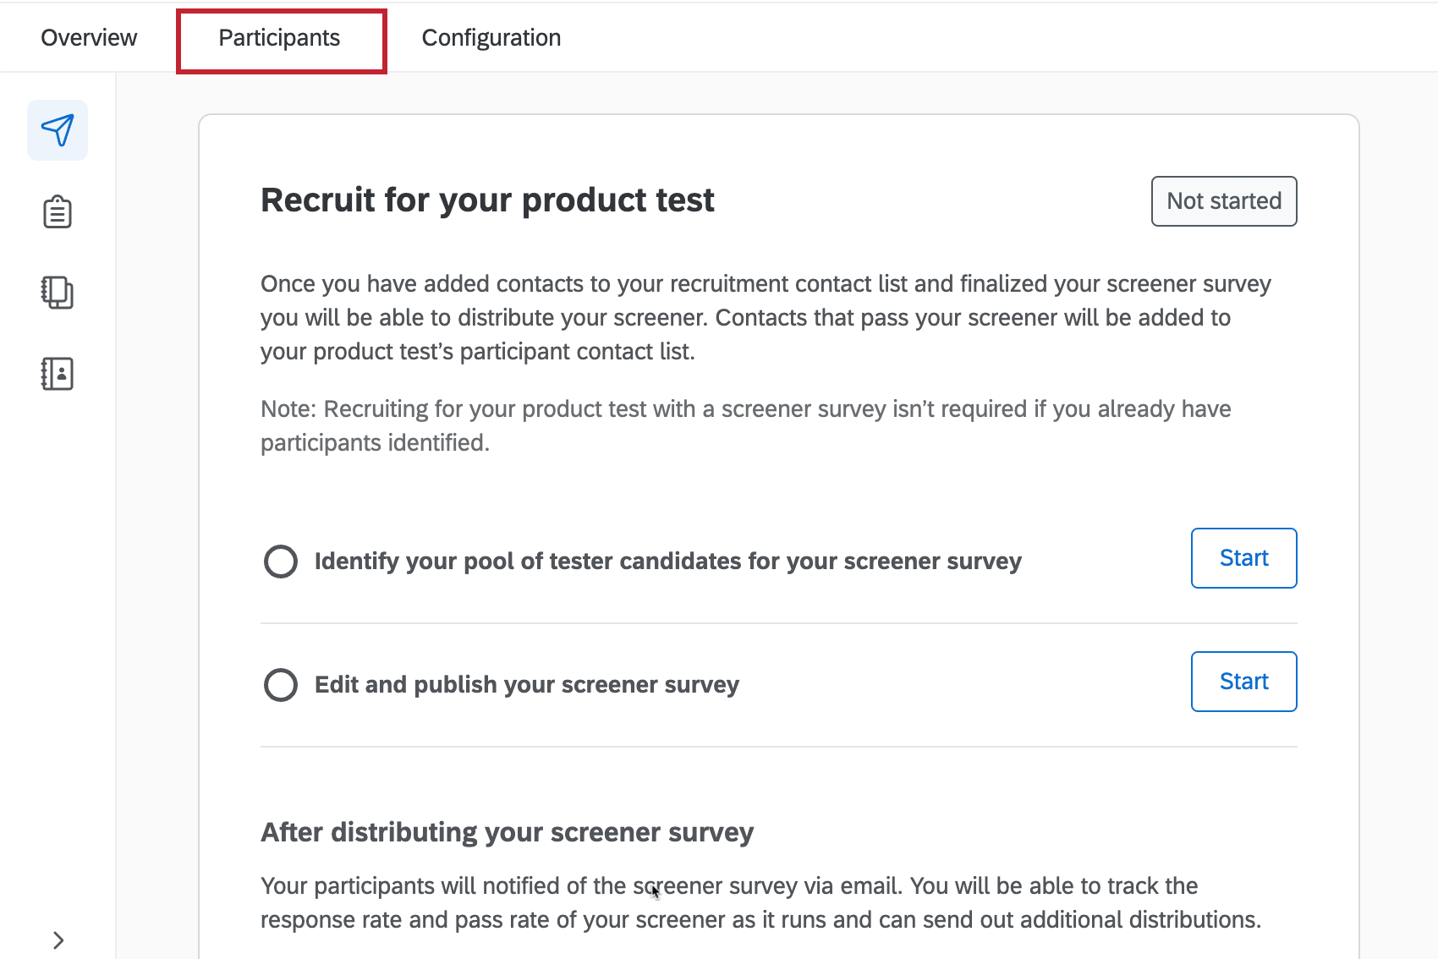The height and width of the screenshot is (959, 1438).
Task: Toggle the circle beside edit and publish task
Action: 280,684
